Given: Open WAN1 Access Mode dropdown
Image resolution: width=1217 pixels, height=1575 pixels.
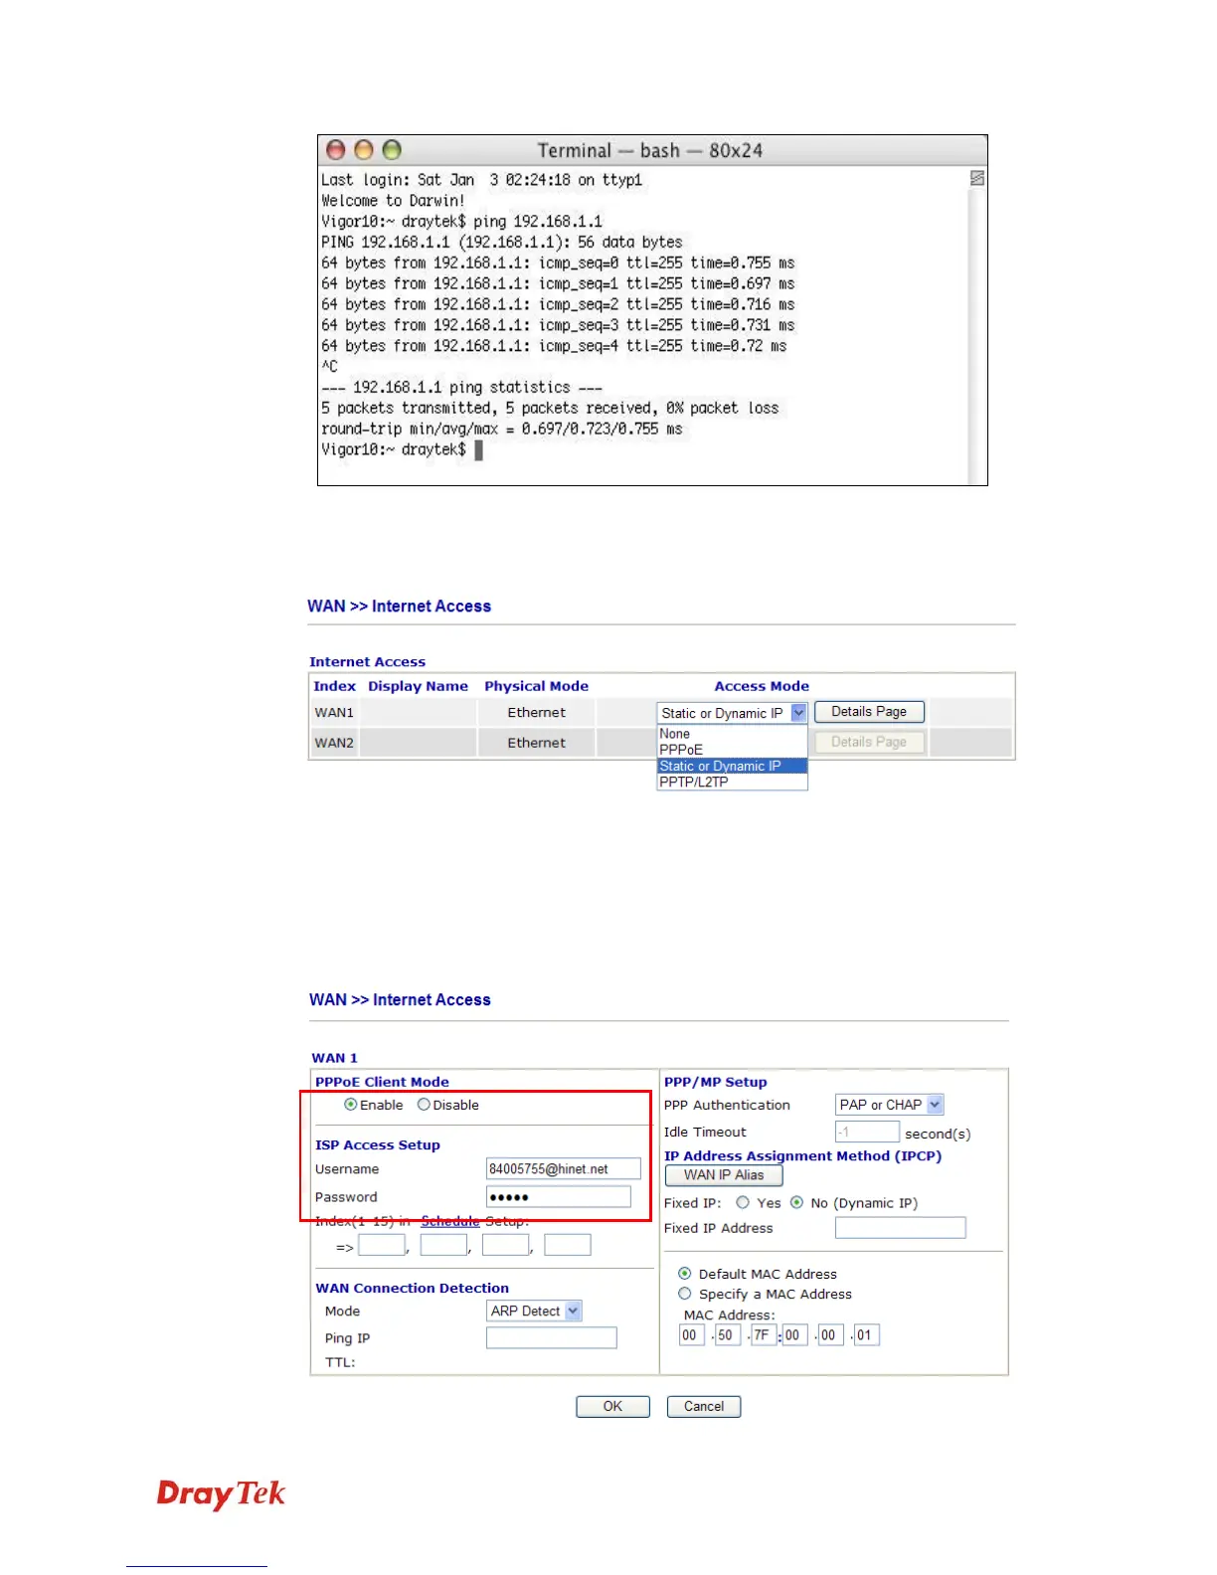Looking at the screenshot, I should pyautogui.click(x=798, y=713).
